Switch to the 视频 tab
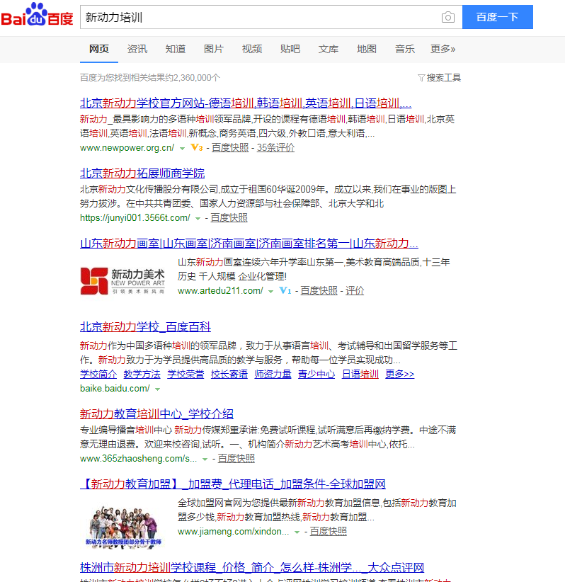565x582 pixels. coord(252,49)
